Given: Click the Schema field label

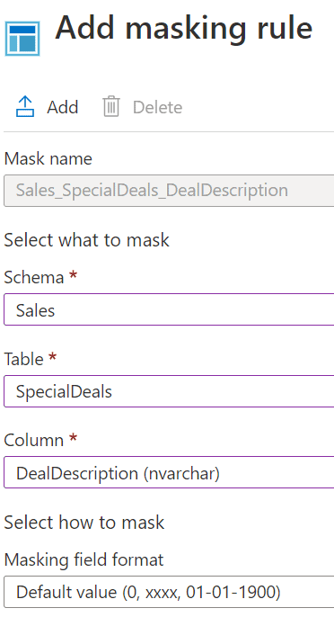Looking at the screenshot, I should click(34, 277).
